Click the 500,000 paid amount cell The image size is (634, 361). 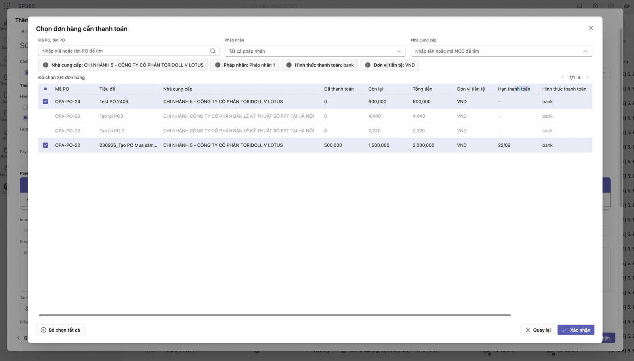click(x=333, y=145)
